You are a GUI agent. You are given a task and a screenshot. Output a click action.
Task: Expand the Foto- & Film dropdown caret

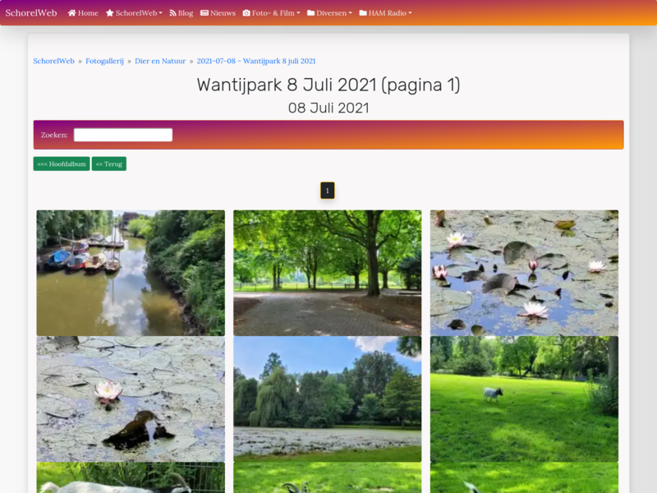click(x=298, y=13)
